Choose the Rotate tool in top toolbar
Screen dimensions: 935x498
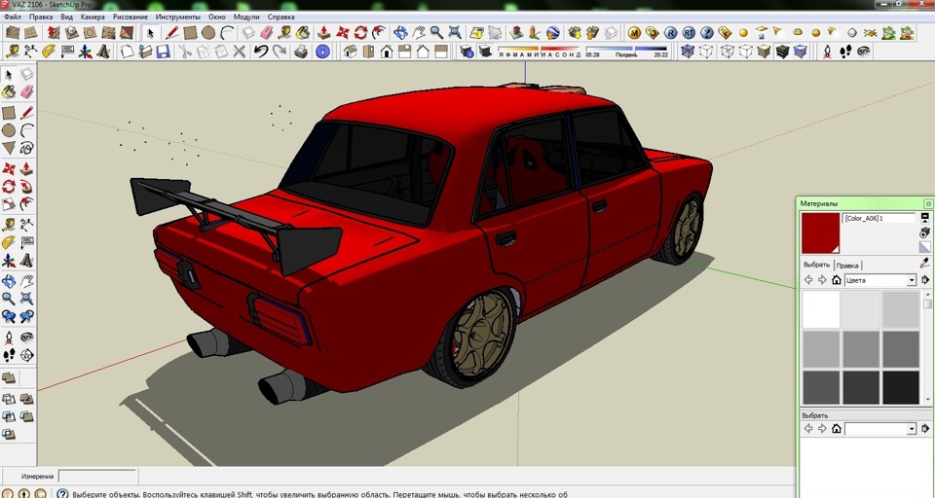[360, 32]
